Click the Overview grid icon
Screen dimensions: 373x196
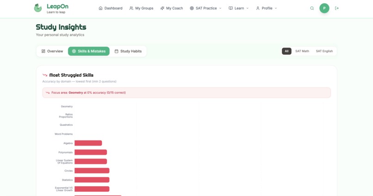(x=44, y=51)
